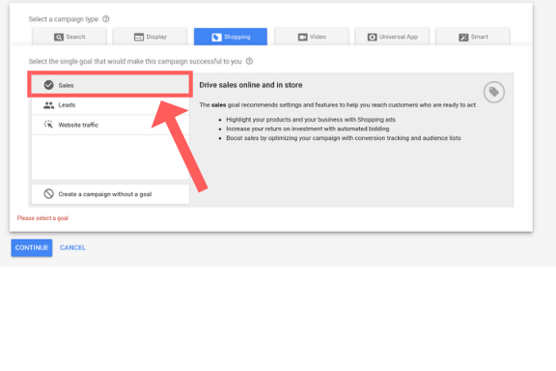This screenshot has width=556, height=371.
Task: Click the 'Select a campaign type' label
Action: tap(63, 19)
